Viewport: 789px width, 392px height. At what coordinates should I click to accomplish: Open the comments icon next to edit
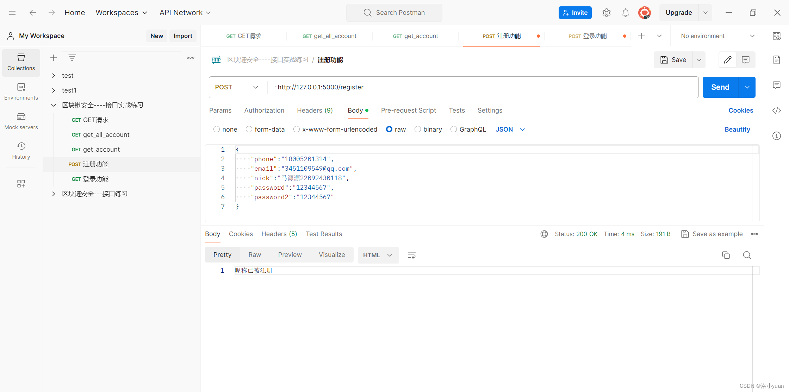coord(746,60)
